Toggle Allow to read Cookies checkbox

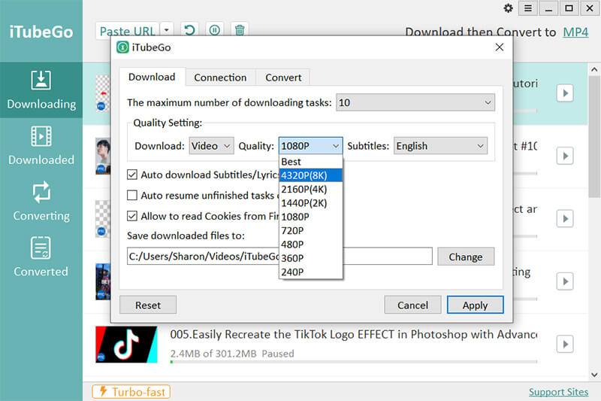[x=132, y=216]
